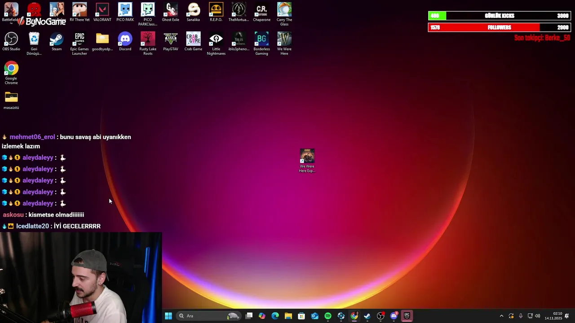Click the microphone tray icon

(x=521, y=316)
